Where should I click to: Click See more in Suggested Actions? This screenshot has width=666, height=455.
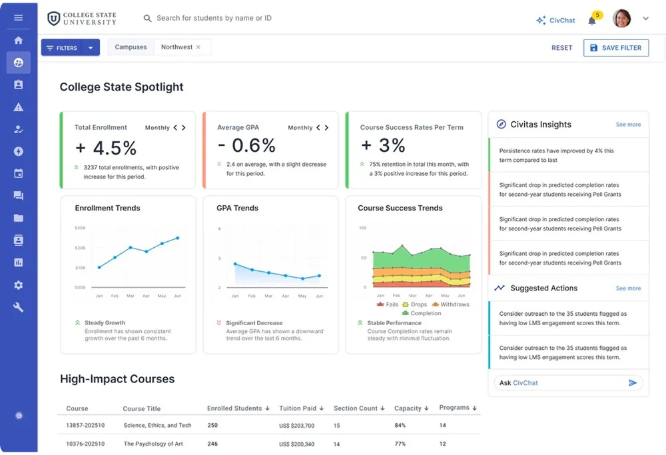coord(628,288)
